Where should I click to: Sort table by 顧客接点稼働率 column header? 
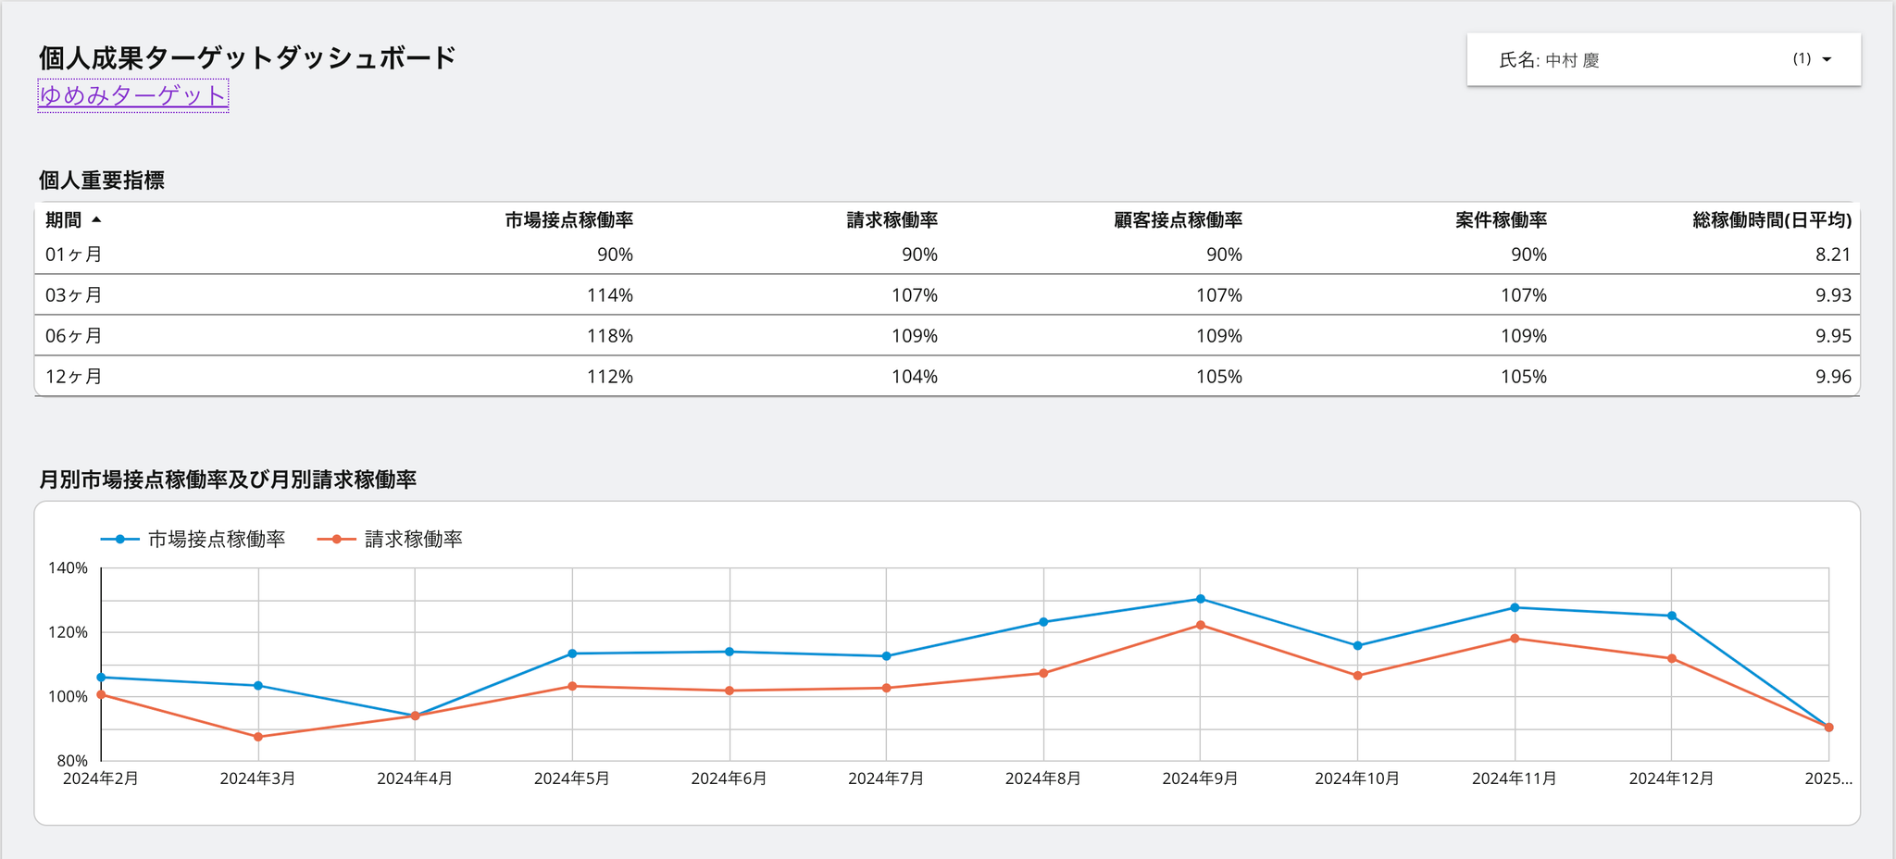click(1178, 220)
